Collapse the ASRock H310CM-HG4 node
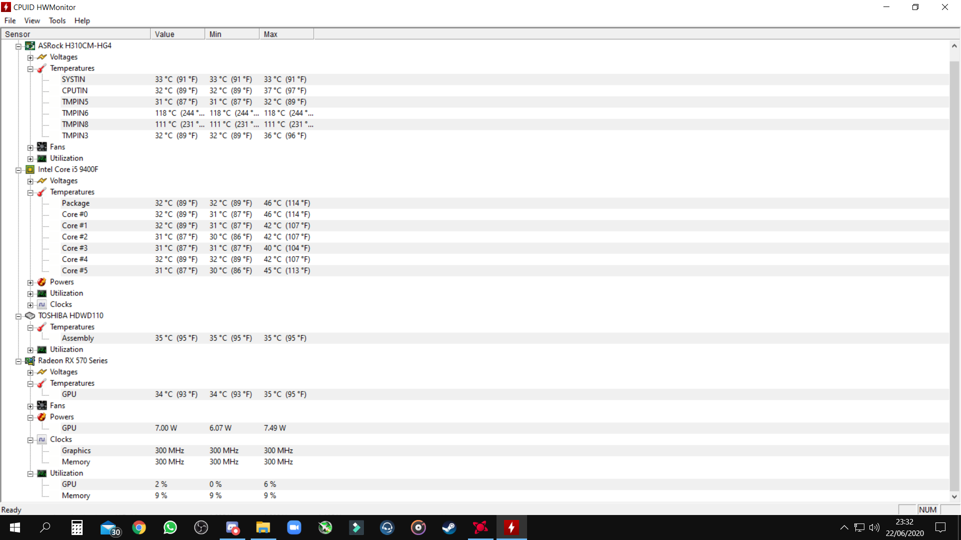The image size is (961, 540). click(x=19, y=46)
